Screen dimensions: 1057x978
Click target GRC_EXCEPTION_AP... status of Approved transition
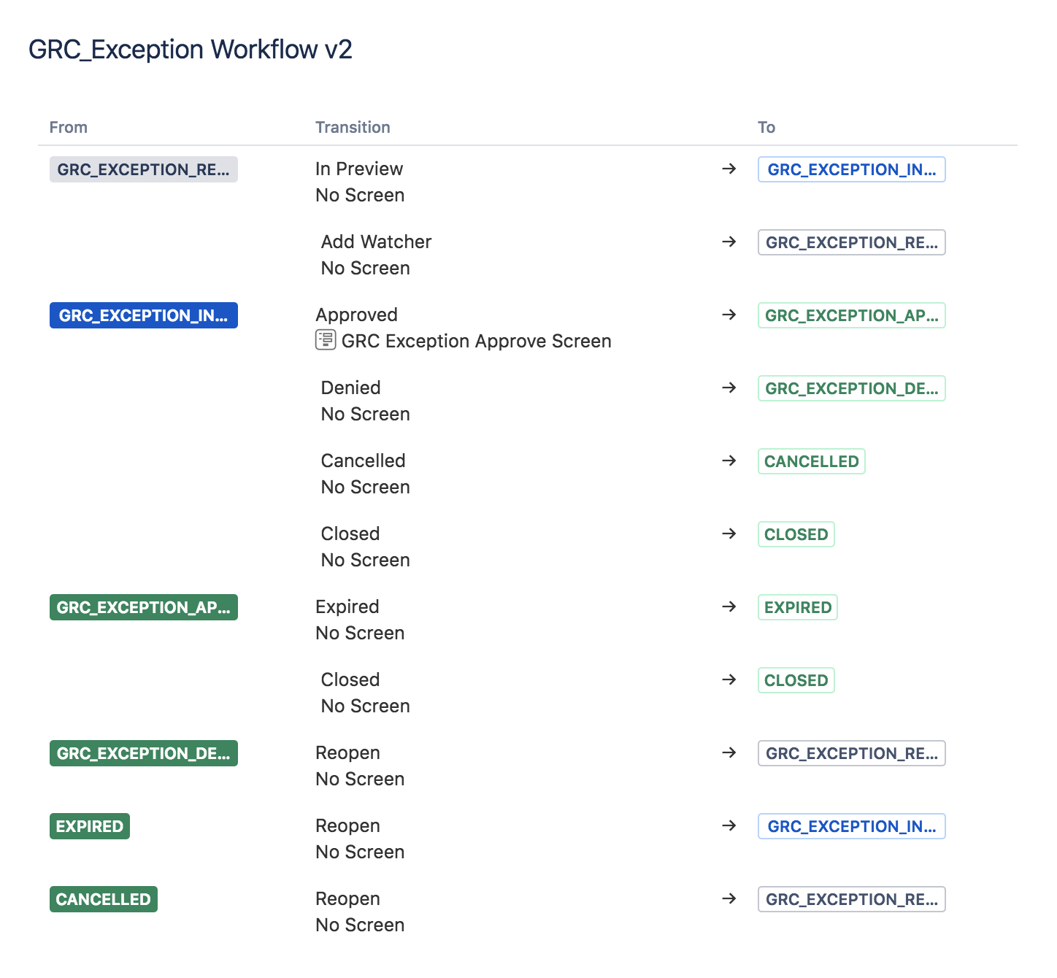(852, 315)
